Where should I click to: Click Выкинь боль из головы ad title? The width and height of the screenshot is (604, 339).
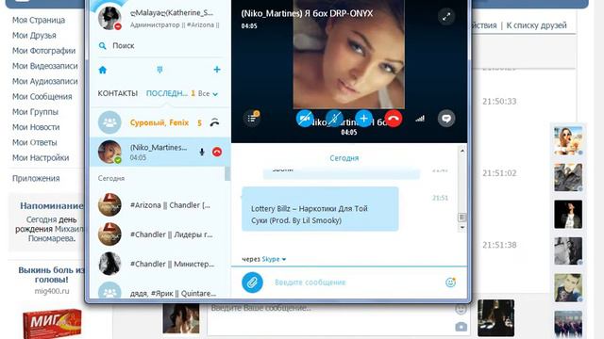51,274
